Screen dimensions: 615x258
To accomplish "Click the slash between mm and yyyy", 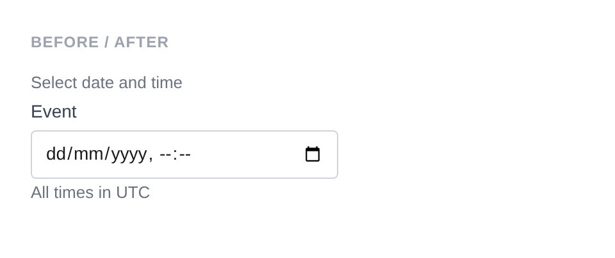I will 108,155.
